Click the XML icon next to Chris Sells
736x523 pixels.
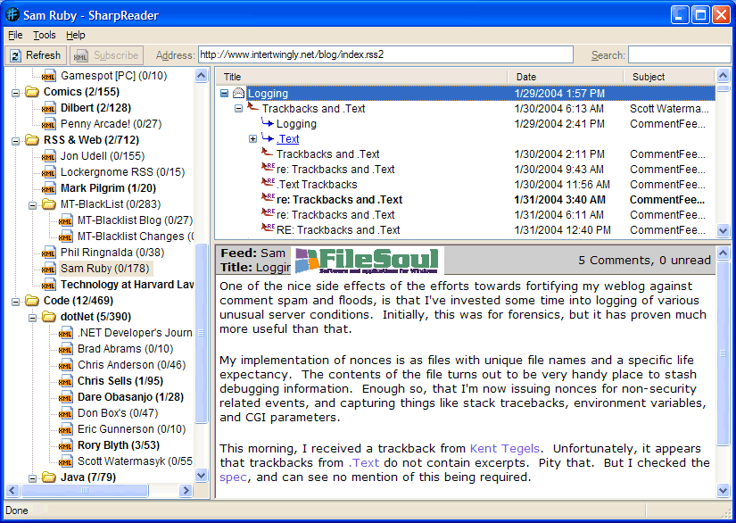click(65, 381)
